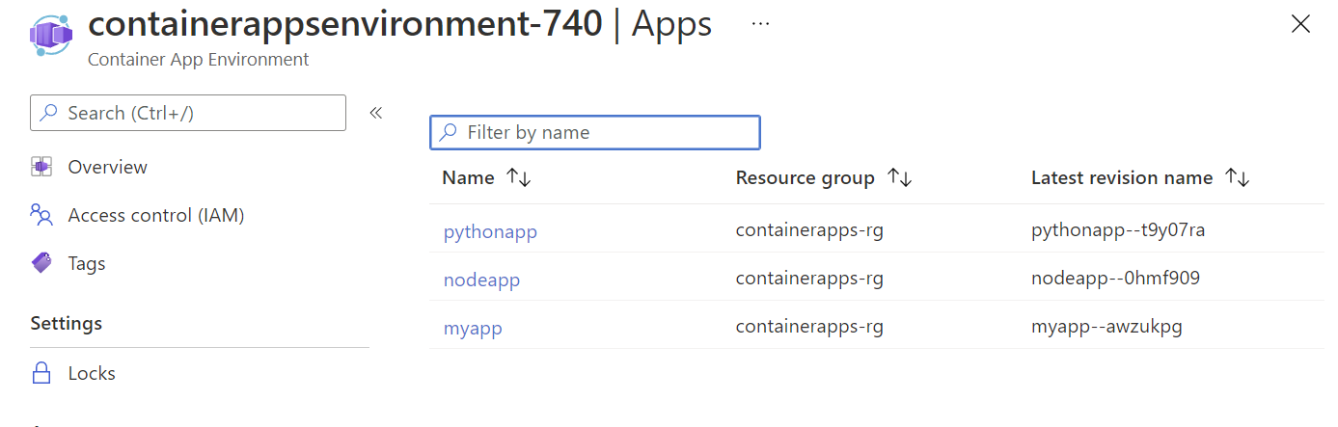Click the magnifier icon in Filter box
1338x427 pixels.
448,132
